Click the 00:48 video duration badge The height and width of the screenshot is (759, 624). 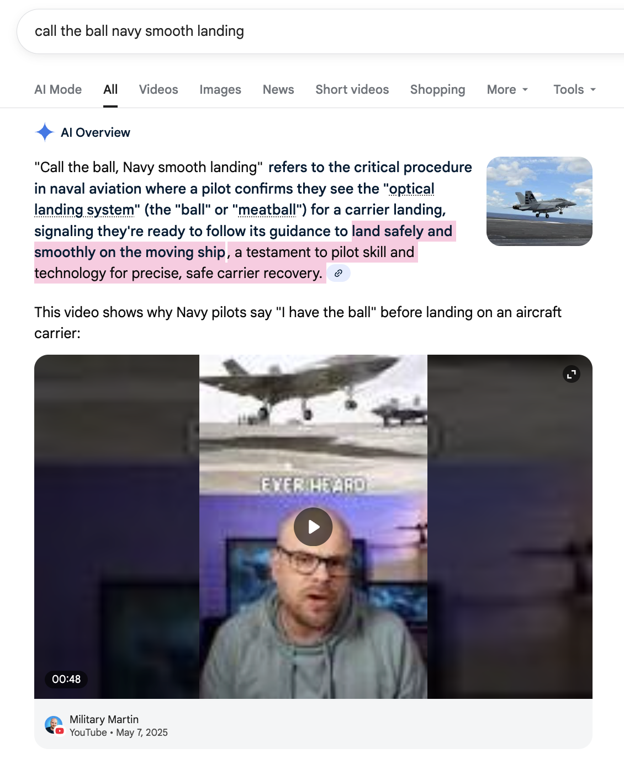[x=66, y=679]
